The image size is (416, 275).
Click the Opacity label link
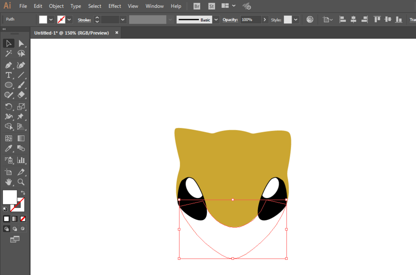230,20
